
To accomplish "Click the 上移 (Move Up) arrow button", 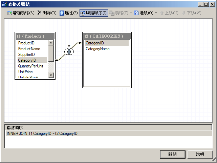I will pos(169,13).
